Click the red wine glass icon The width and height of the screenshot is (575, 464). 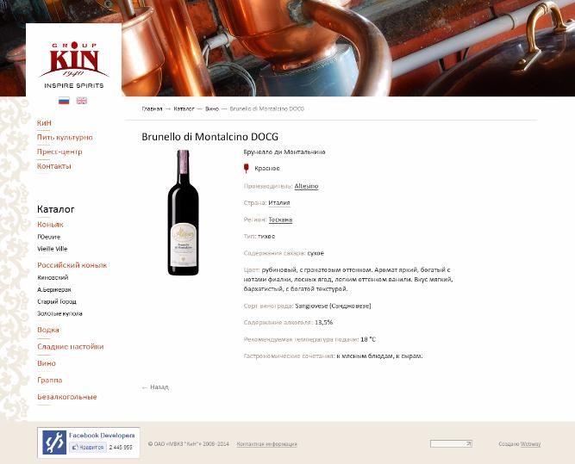(246, 168)
